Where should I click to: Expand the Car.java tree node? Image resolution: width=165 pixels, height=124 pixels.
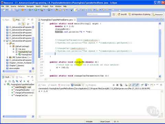point(13,49)
